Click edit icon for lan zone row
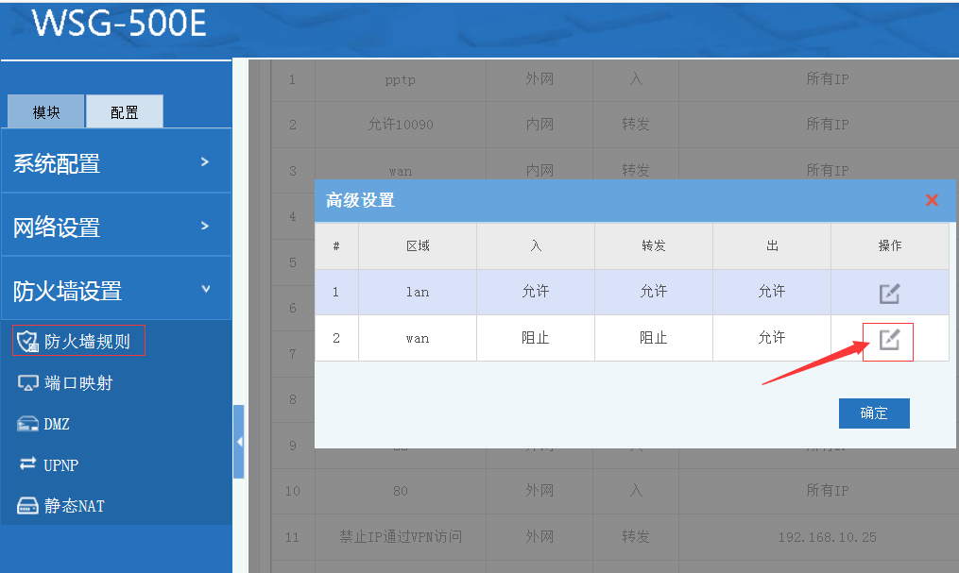959x573 pixels. coord(889,294)
